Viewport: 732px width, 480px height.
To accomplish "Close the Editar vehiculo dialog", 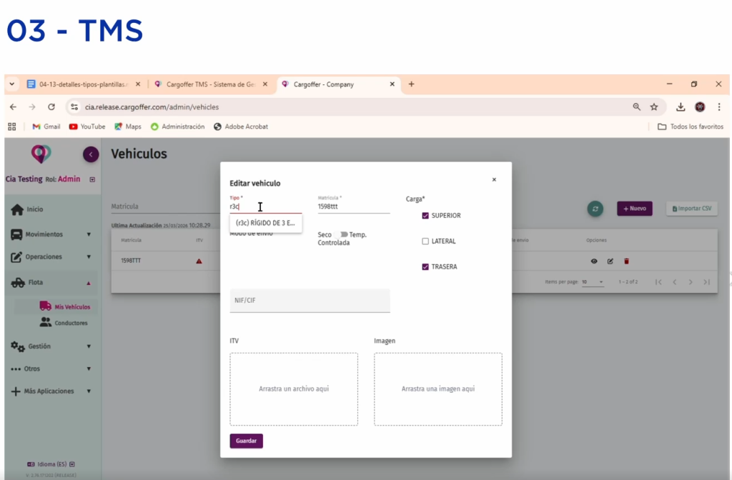I will point(494,180).
